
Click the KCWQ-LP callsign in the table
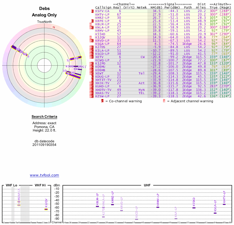pyautogui.click(x=102, y=60)
